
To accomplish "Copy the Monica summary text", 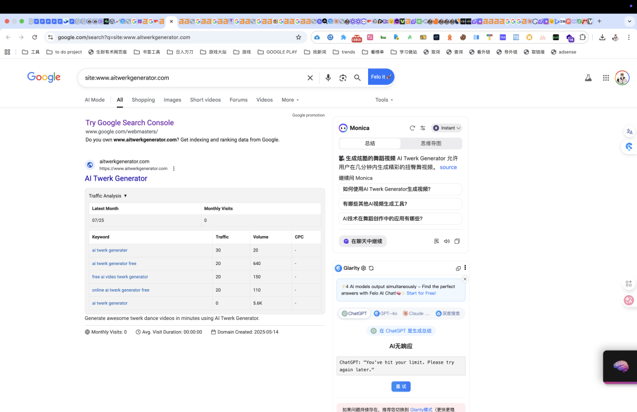I will (457, 241).
